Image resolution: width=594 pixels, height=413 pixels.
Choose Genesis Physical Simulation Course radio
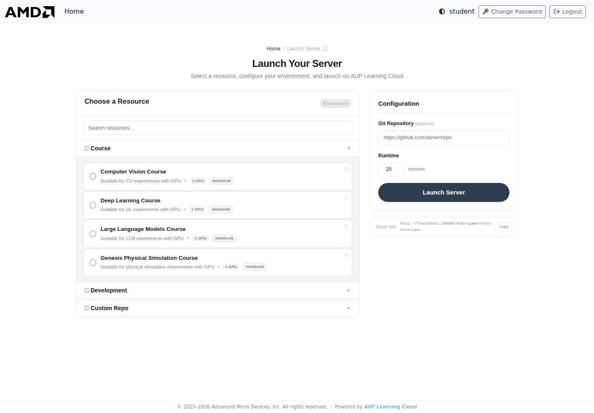[93, 263]
